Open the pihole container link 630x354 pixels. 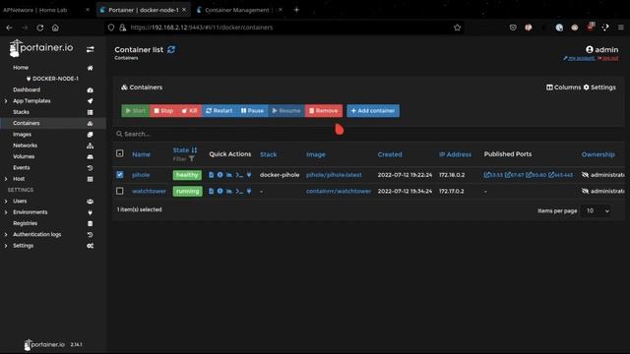pos(141,175)
